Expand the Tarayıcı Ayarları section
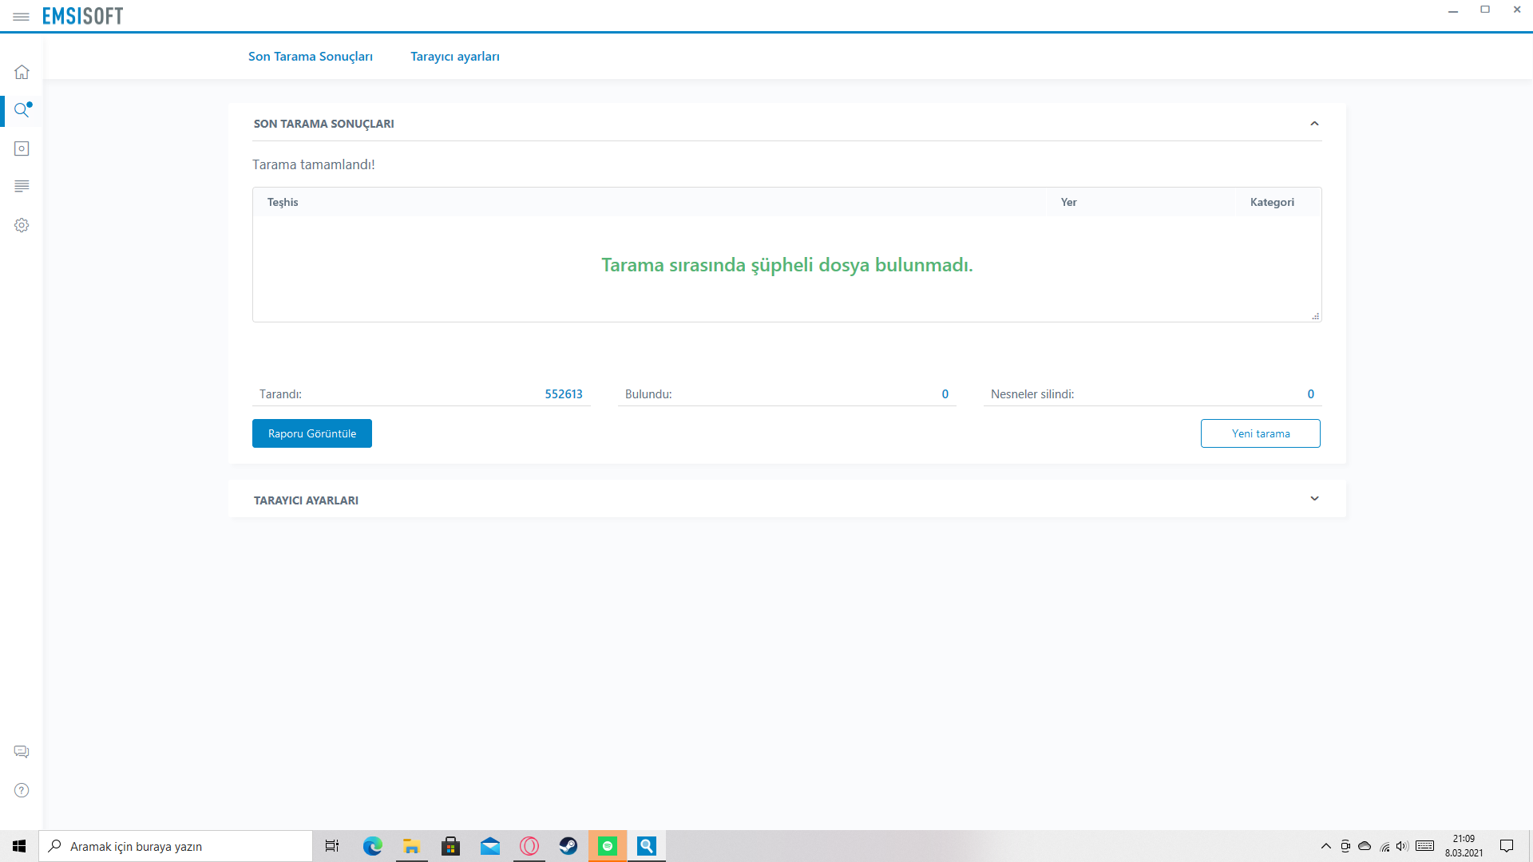1533x862 pixels. [1314, 499]
